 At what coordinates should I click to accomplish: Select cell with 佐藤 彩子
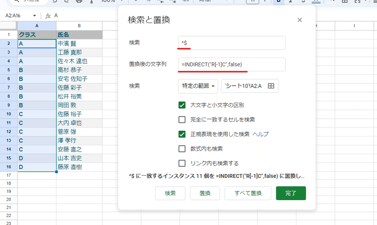click(79, 88)
